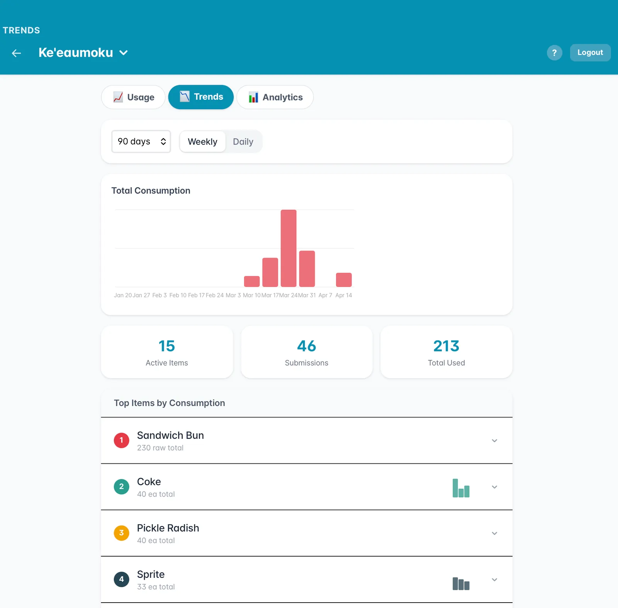Expand the Pickle Radish row chevron

click(x=494, y=533)
